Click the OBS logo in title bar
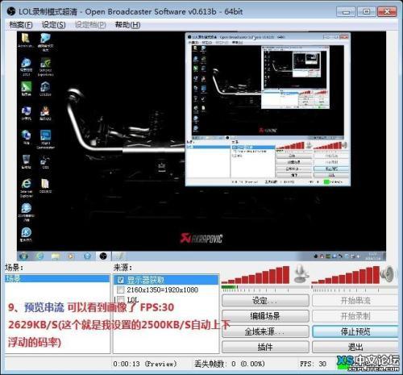Image resolution: width=403 pixels, height=375 pixels. click(11, 11)
